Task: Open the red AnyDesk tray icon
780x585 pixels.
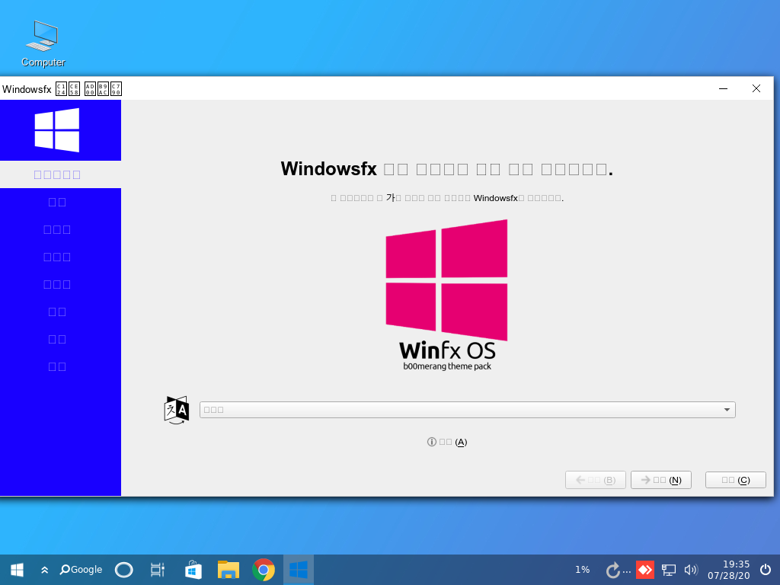Action: pos(645,570)
